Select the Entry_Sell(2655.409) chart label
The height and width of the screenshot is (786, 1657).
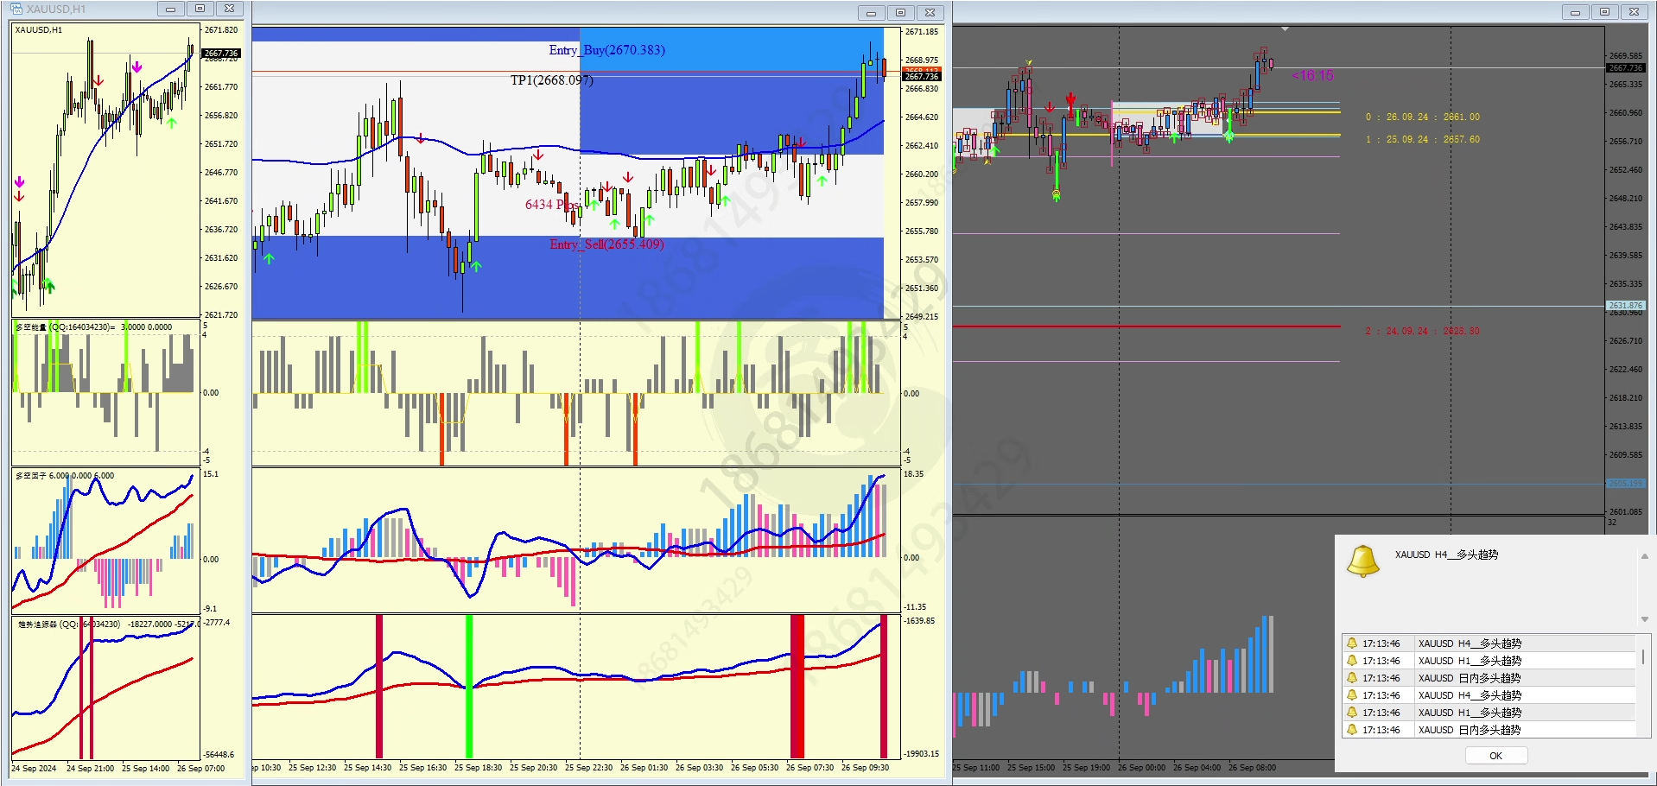(606, 244)
